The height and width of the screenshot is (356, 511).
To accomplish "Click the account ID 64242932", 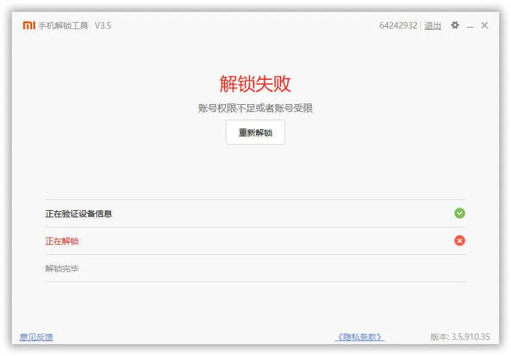I will pyautogui.click(x=398, y=26).
